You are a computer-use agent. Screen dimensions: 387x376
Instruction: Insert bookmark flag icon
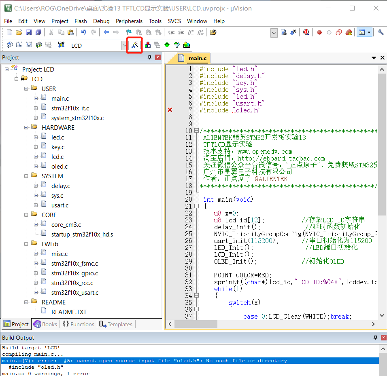(129, 32)
